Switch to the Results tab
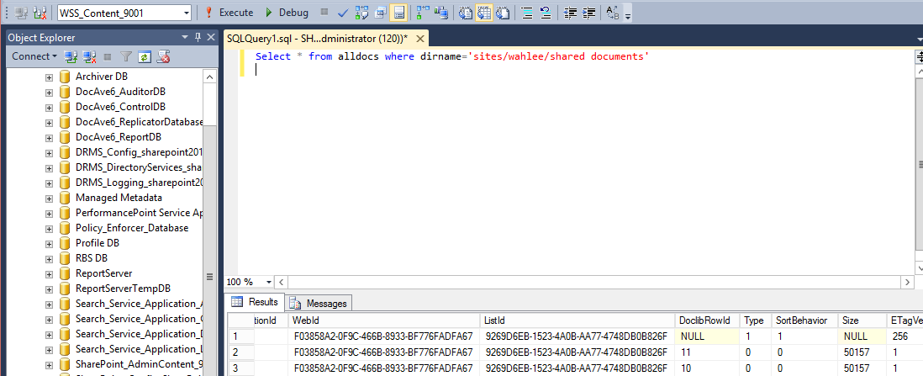The height and width of the screenshot is (376, 923). pos(256,302)
